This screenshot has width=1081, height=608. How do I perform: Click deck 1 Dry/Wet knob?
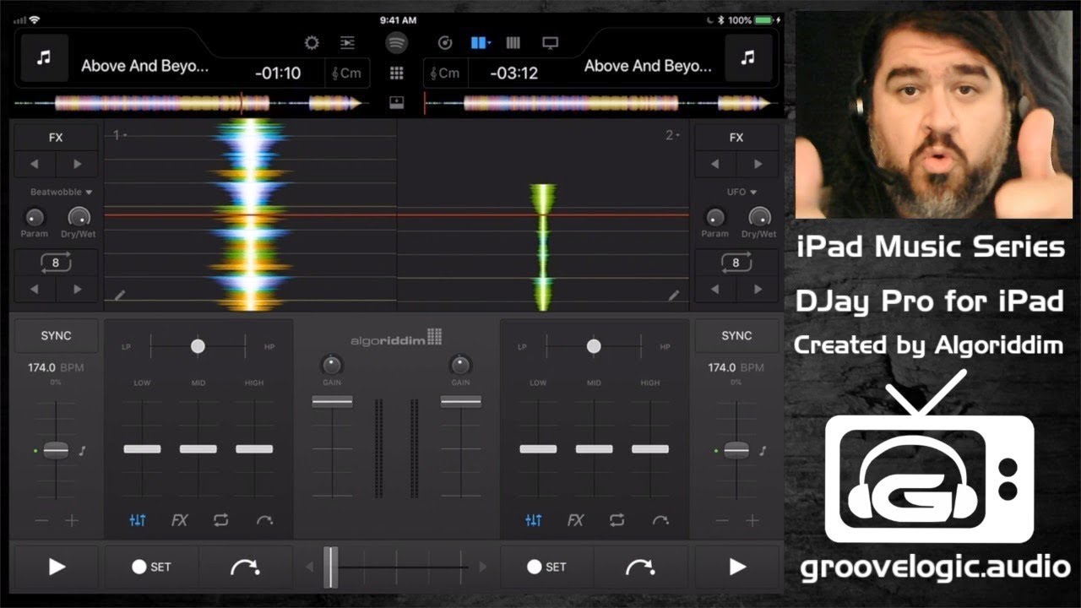pyautogui.click(x=79, y=217)
